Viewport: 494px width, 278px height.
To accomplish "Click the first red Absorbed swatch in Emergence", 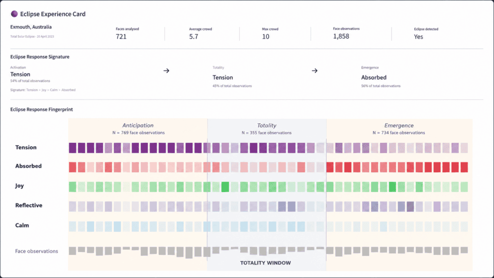I will [330, 167].
